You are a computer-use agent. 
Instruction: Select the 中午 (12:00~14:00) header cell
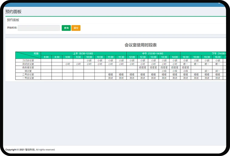[153, 53]
